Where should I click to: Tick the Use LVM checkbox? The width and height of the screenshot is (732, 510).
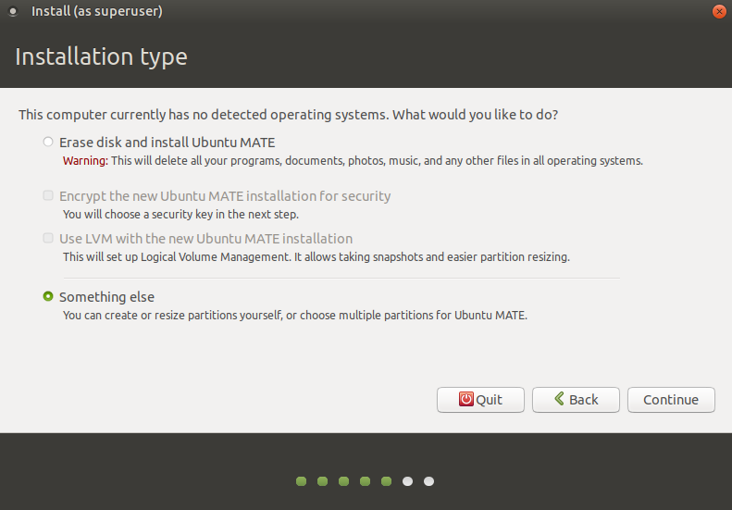(48, 238)
